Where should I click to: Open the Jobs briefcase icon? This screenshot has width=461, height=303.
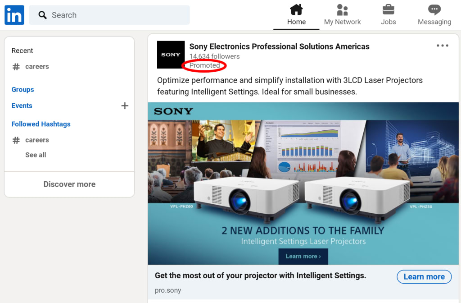tap(389, 10)
